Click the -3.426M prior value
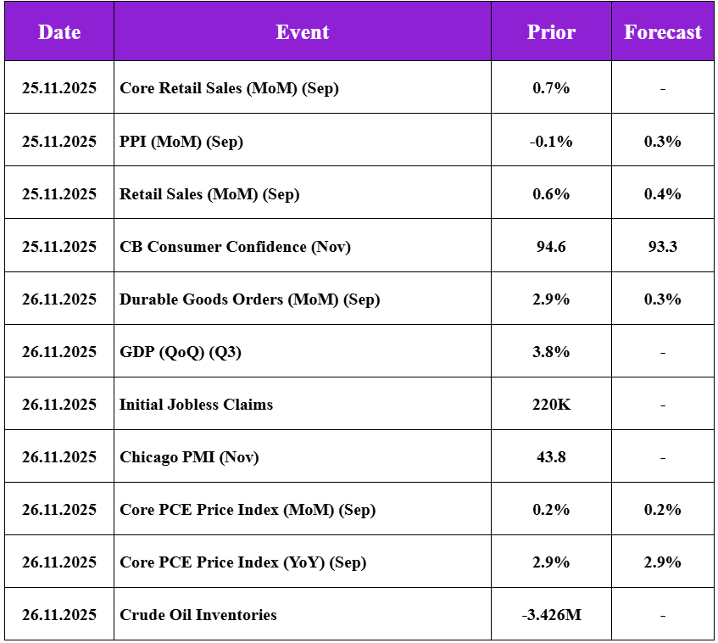 pos(551,615)
